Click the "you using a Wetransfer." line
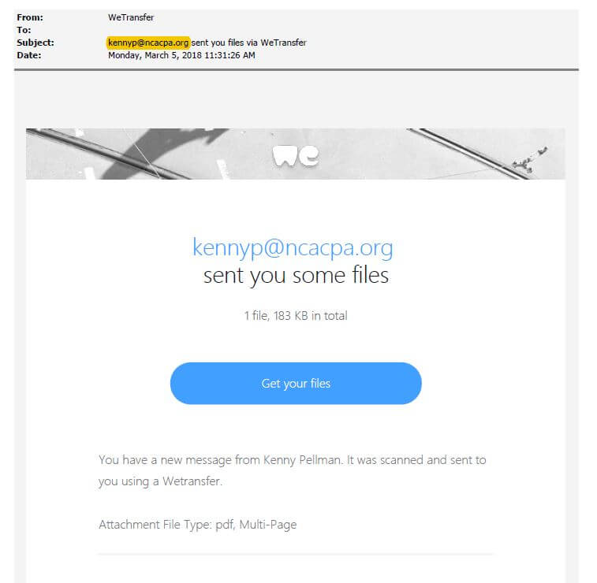Viewport: 597px width, 583px height. click(x=160, y=481)
